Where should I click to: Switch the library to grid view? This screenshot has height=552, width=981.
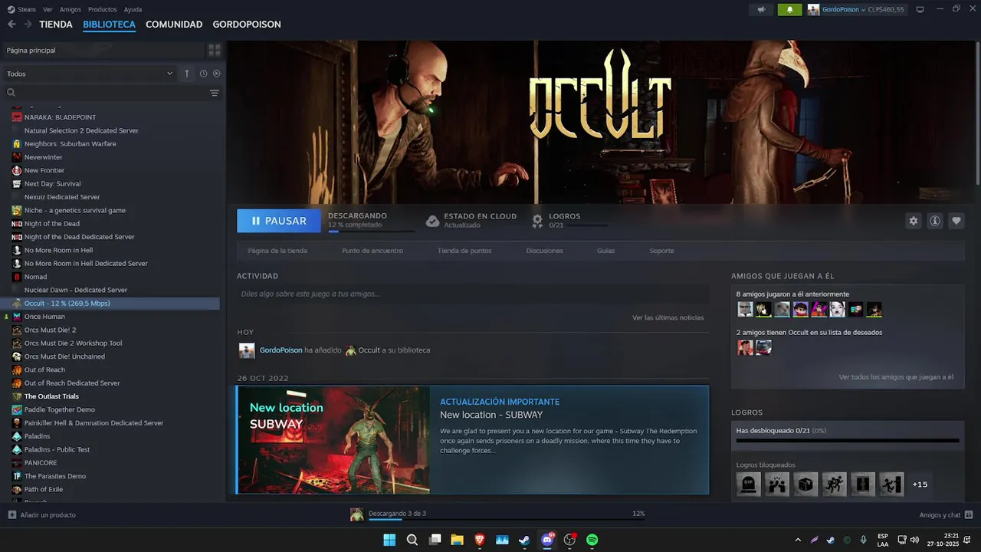click(215, 50)
